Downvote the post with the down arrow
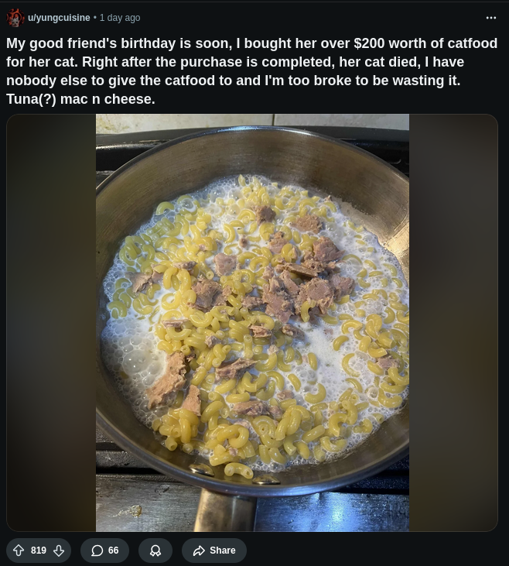This screenshot has height=566, width=509. tap(59, 550)
